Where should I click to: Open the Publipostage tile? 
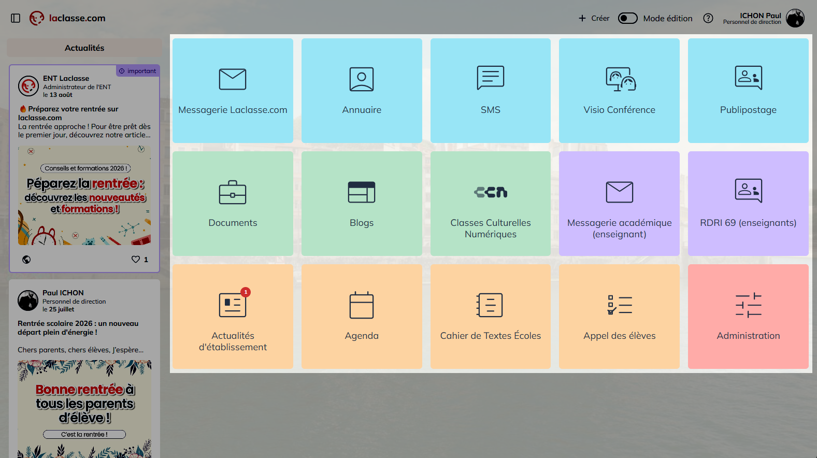tap(748, 91)
